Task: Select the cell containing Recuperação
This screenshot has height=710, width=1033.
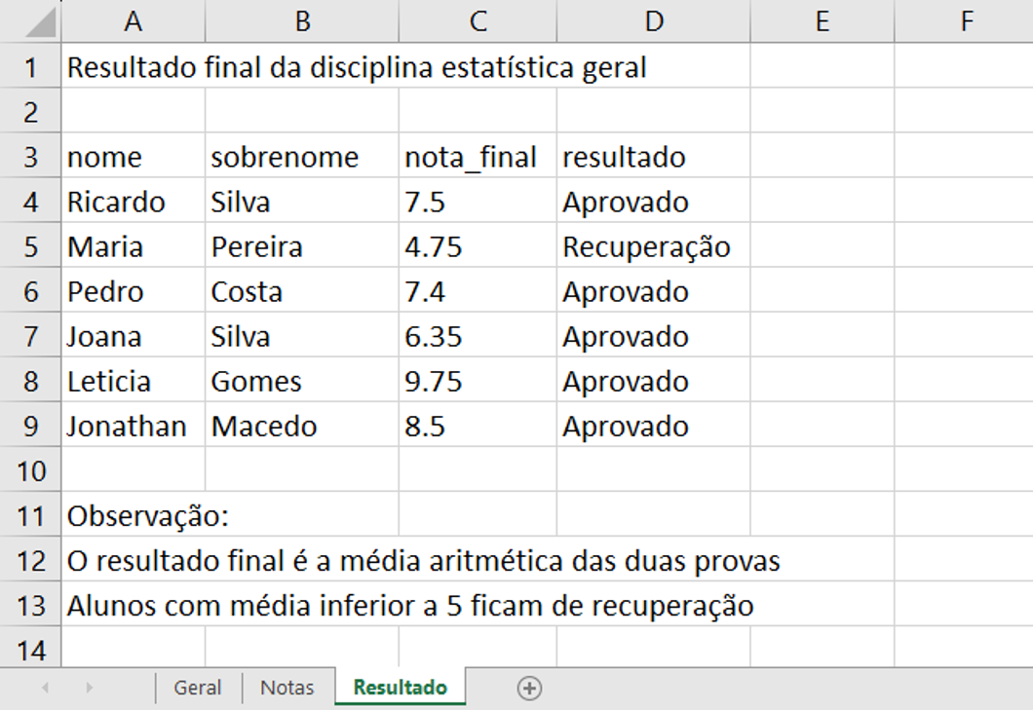Action: [654, 247]
